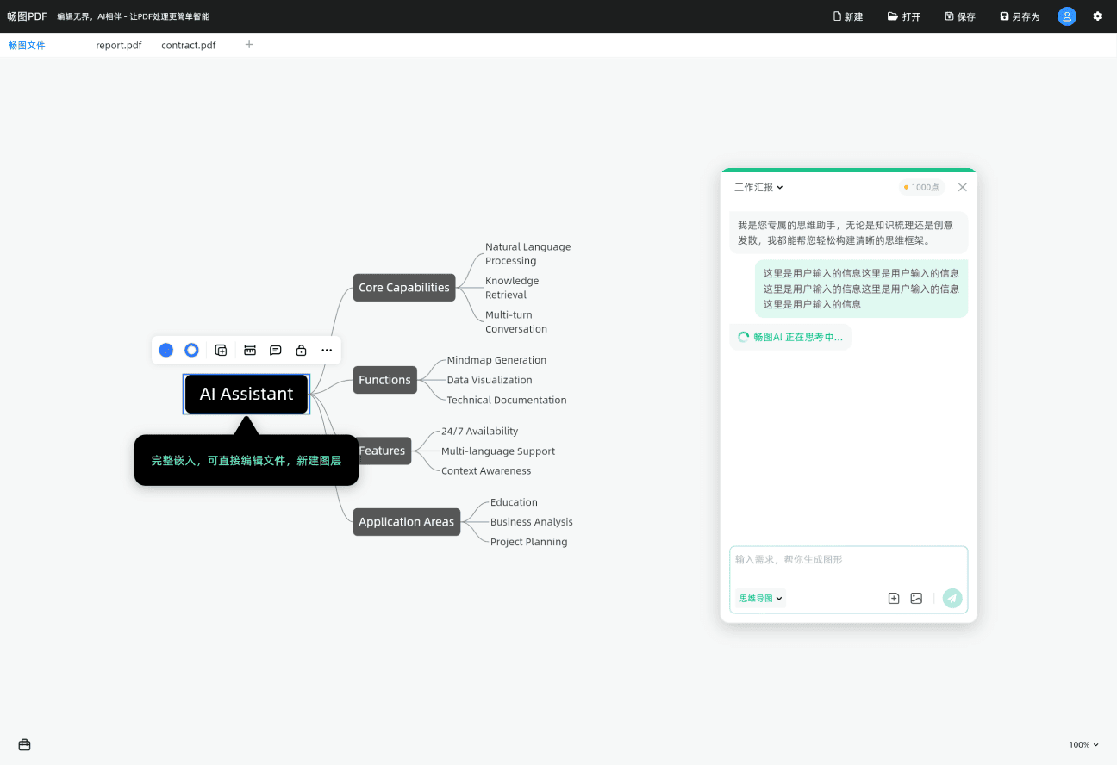Screen dimensions: 1117x765
Task: Click the 打开 open file button
Action: (904, 16)
